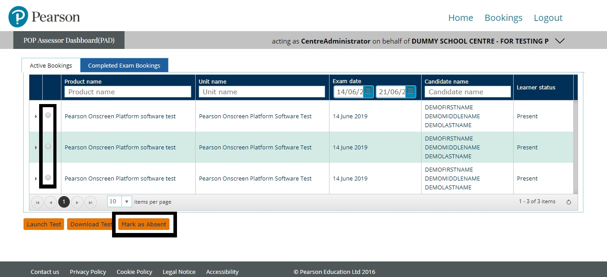Go to the next page of results
607x277 pixels.
point(77,202)
